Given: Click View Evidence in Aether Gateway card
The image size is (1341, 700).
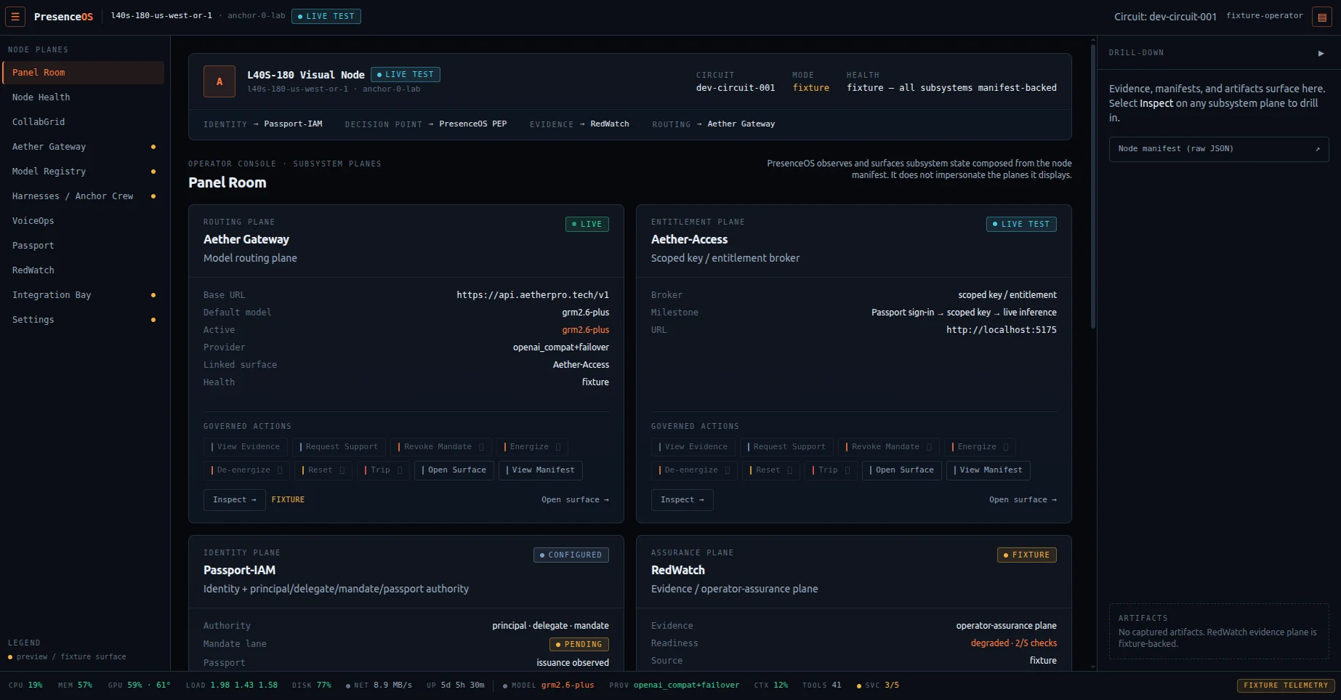Looking at the screenshot, I should 246,447.
